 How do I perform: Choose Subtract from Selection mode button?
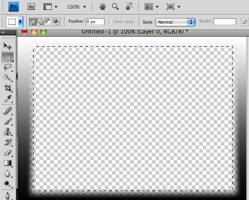(x=49, y=22)
